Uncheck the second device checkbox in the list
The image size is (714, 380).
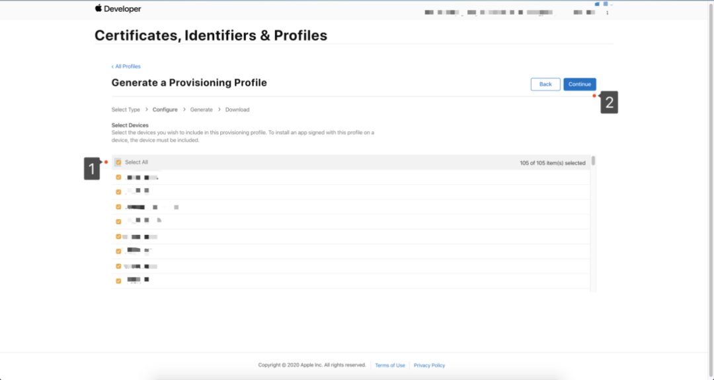point(118,192)
